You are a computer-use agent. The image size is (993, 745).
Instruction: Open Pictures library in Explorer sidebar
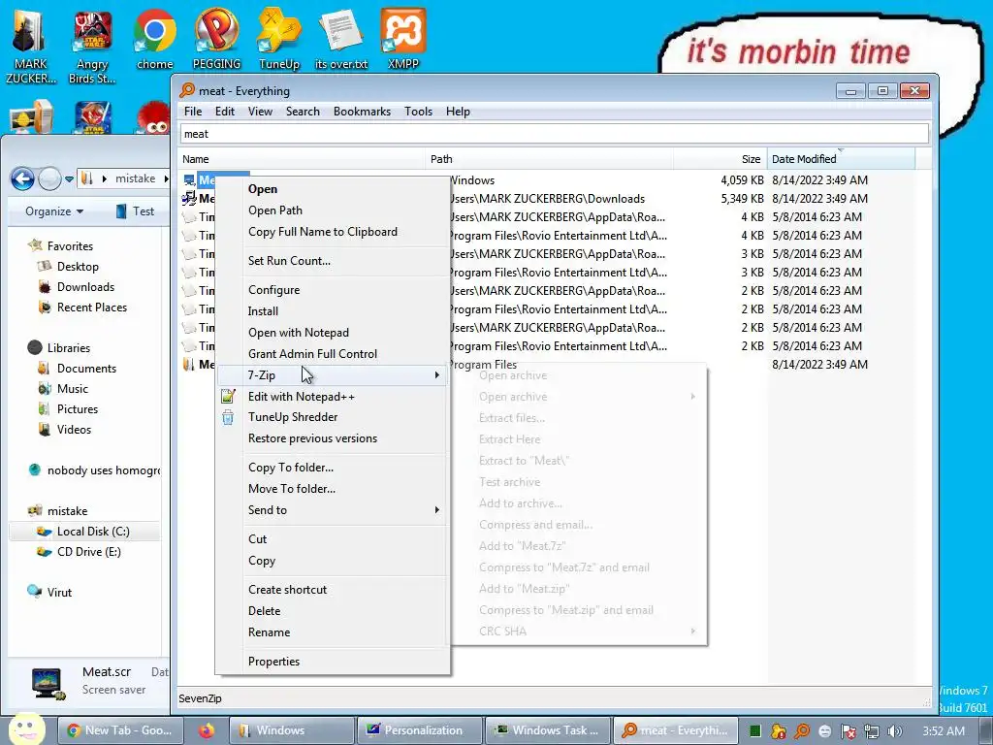click(78, 408)
